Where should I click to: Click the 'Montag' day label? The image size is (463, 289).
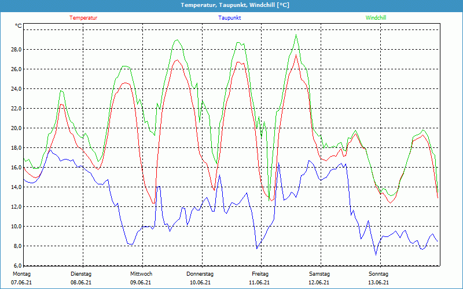[21, 274]
